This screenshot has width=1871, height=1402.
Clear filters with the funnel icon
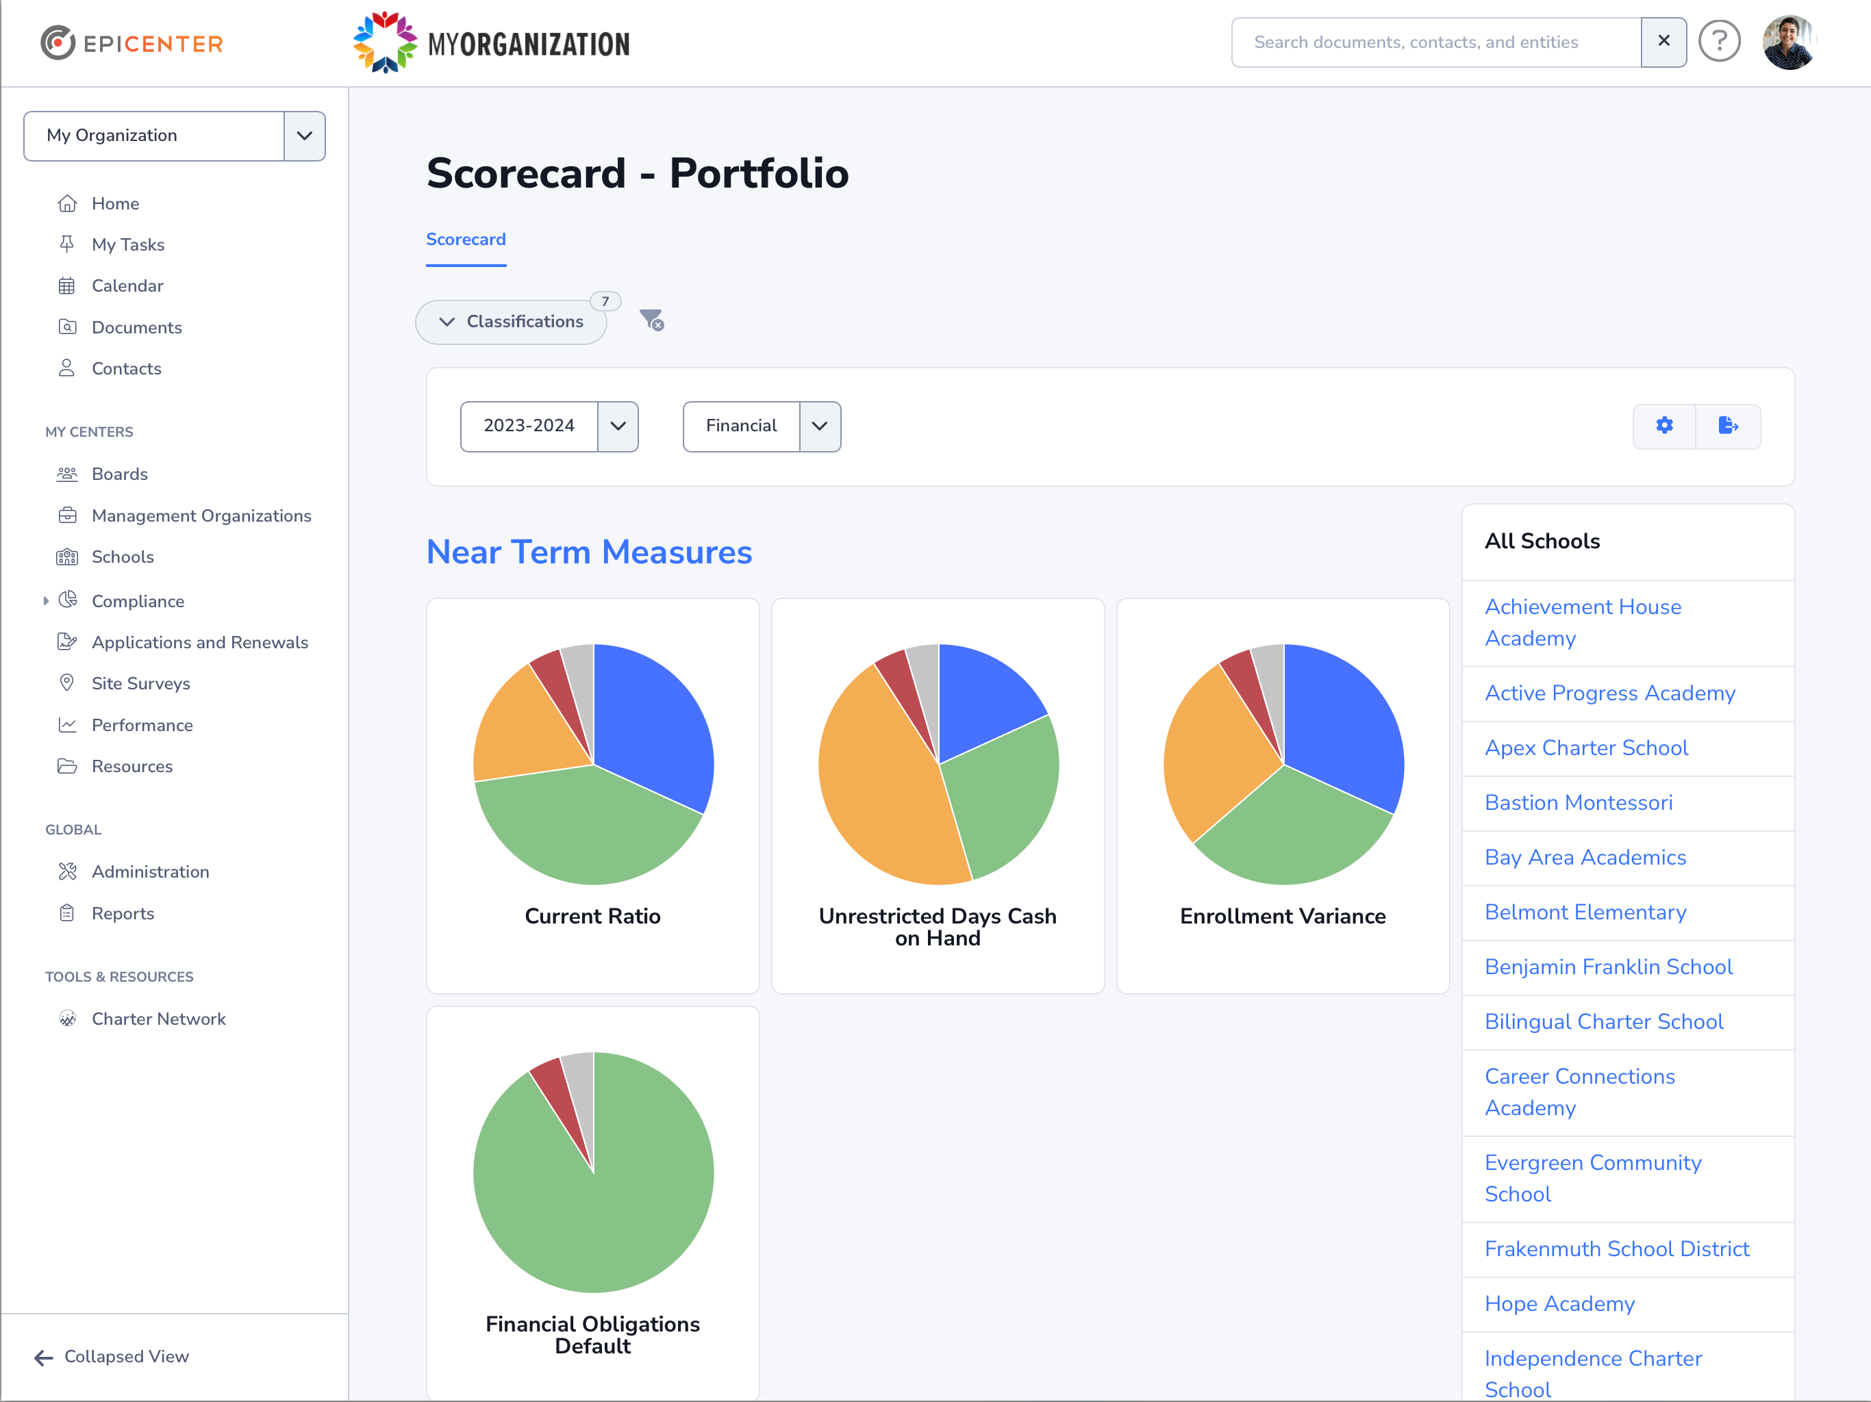point(651,320)
